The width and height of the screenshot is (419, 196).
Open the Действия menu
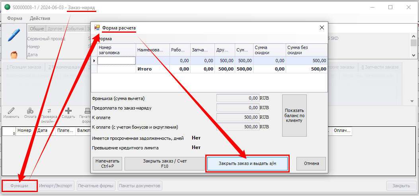40,18
